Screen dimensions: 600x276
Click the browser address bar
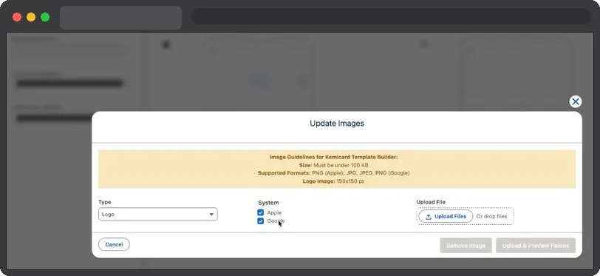pos(391,16)
